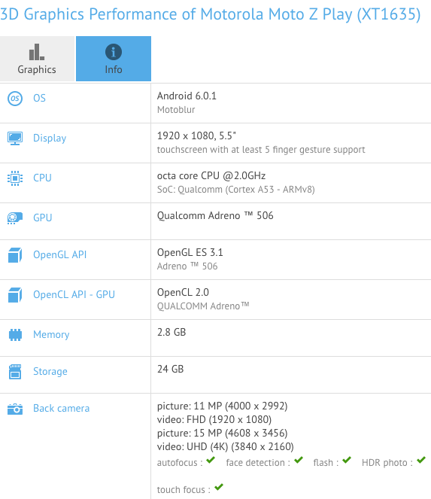Click the Back camera icon

point(15,409)
